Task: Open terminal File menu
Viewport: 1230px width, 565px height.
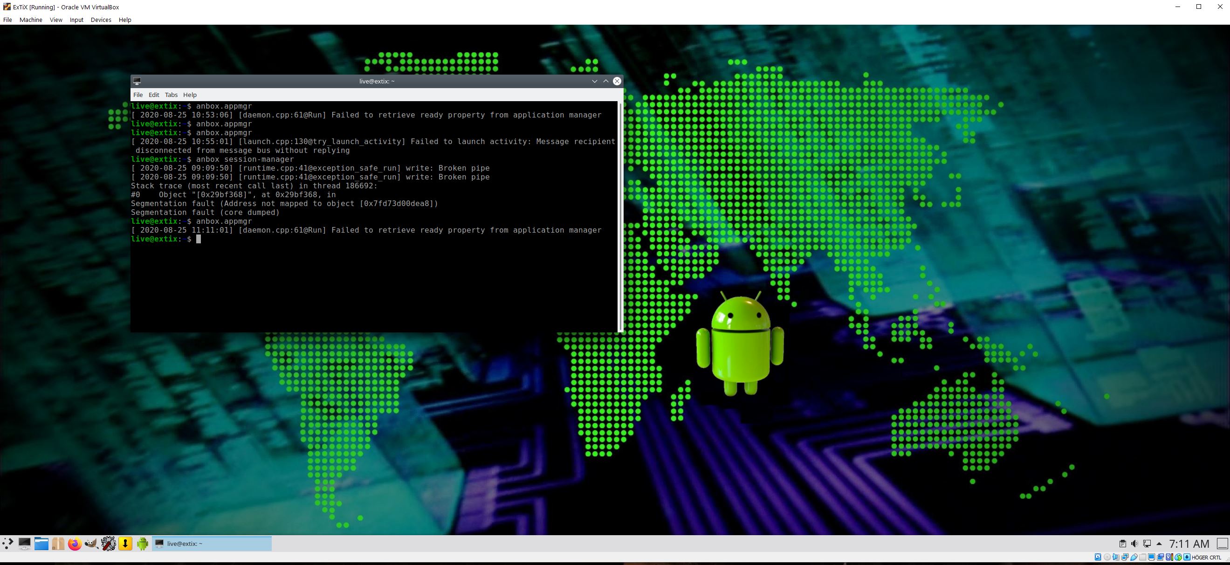Action: pos(138,95)
